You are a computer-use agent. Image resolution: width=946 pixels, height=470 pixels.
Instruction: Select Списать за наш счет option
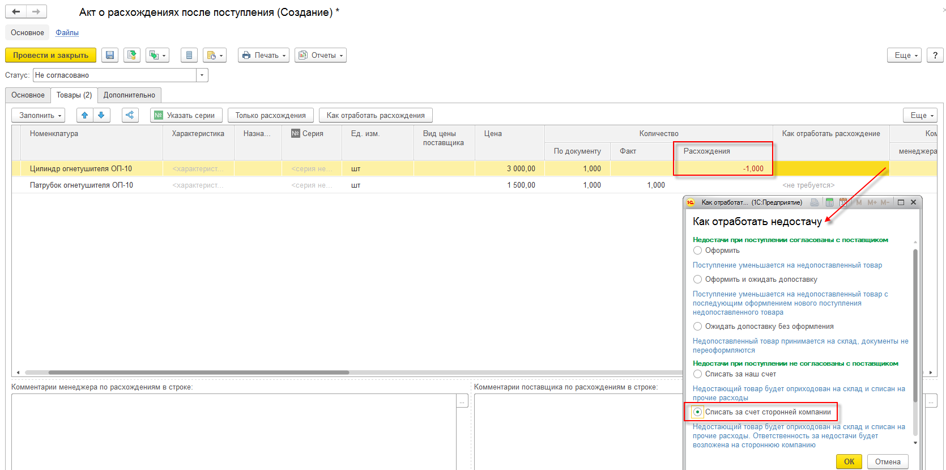tap(698, 374)
